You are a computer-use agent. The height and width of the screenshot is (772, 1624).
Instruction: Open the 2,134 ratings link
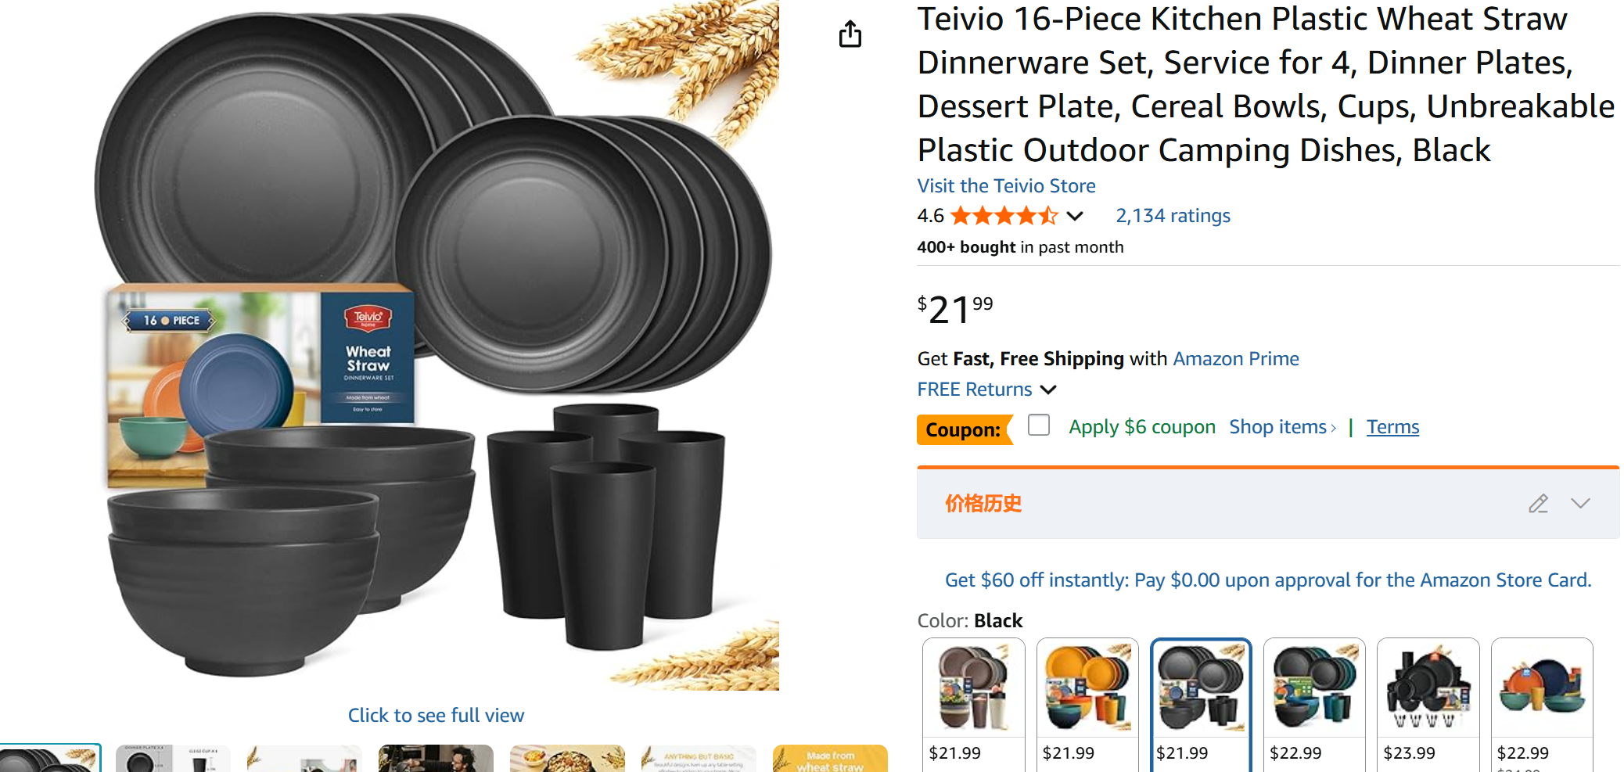coord(1172,216)
